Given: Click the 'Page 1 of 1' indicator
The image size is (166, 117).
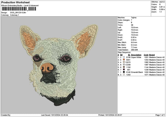Looking at the screenshot, I should (160, 115).
